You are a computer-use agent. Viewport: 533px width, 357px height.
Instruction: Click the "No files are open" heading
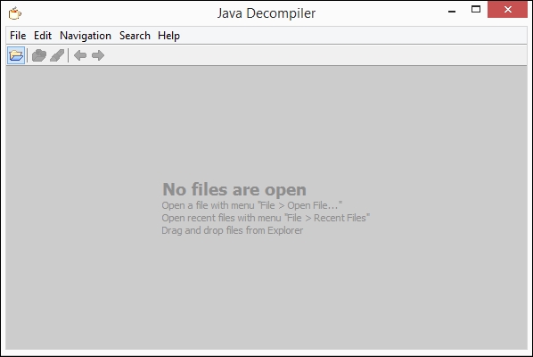coord(234,189)
